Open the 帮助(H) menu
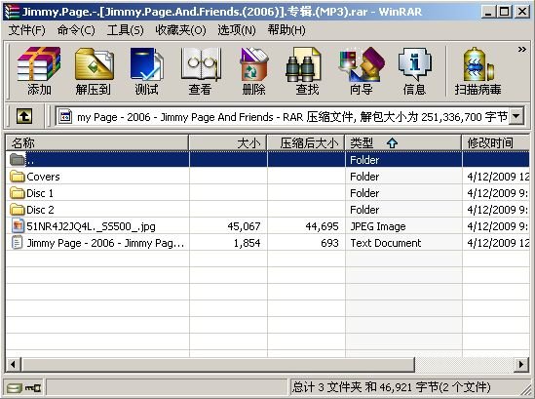The height and width of the screenshot is (399, 535). coord(287,30)
